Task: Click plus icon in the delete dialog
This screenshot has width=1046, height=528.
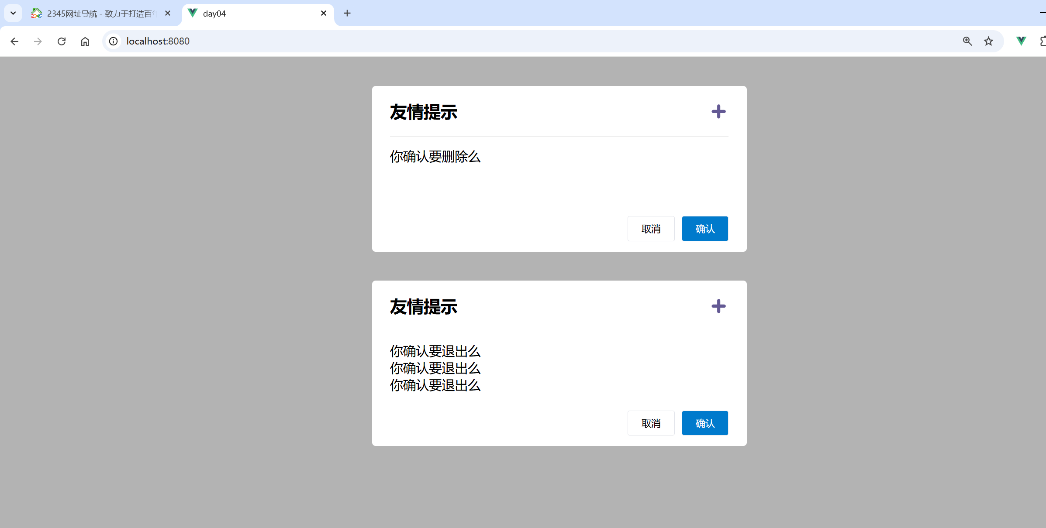Action: [x=718, y=112]
